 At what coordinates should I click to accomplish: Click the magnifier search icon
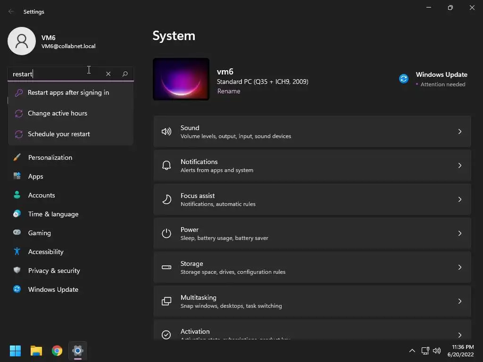(125, 74)
